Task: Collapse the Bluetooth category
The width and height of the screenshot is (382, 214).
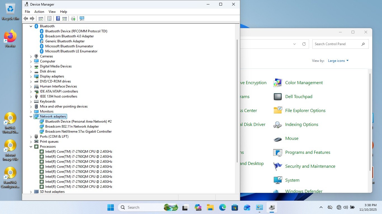Action: pos(31,26)
